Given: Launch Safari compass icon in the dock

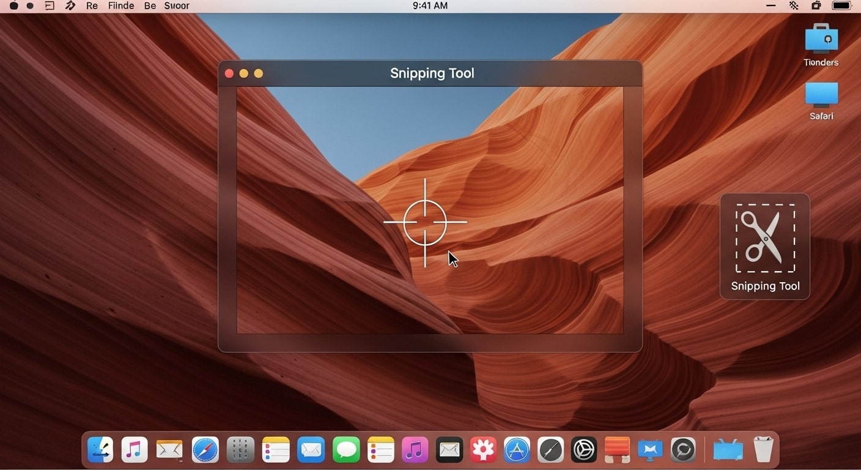Looking at the screenshot, I should click(x=205, y=450).
